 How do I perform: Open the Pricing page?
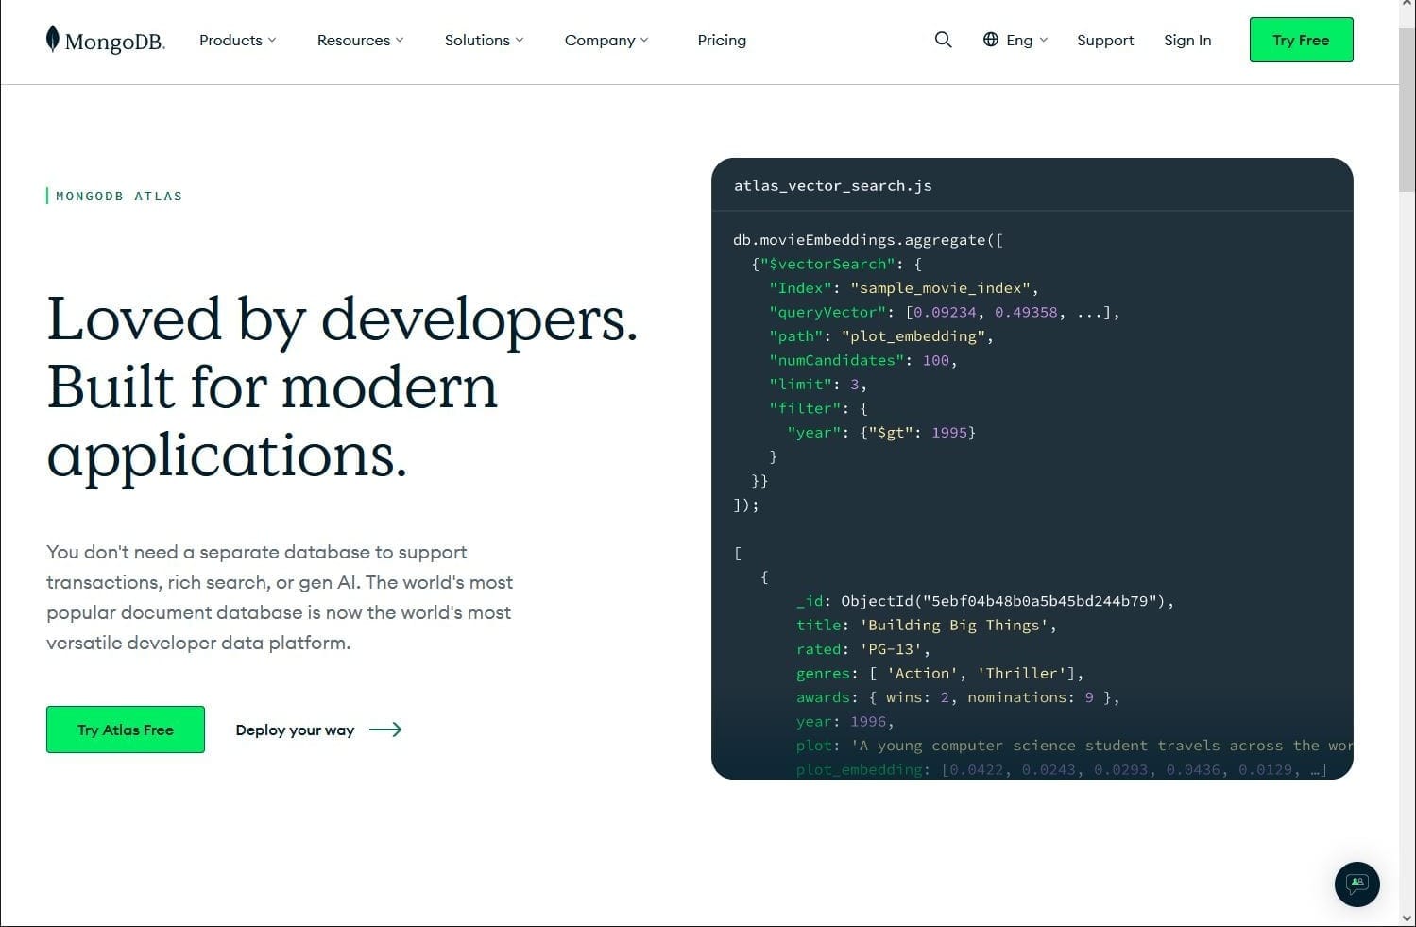point(721,40)
